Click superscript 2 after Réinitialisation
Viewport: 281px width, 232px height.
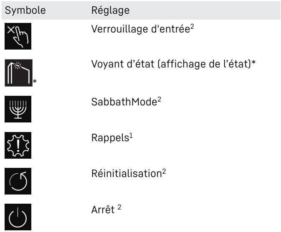[164, 172]
